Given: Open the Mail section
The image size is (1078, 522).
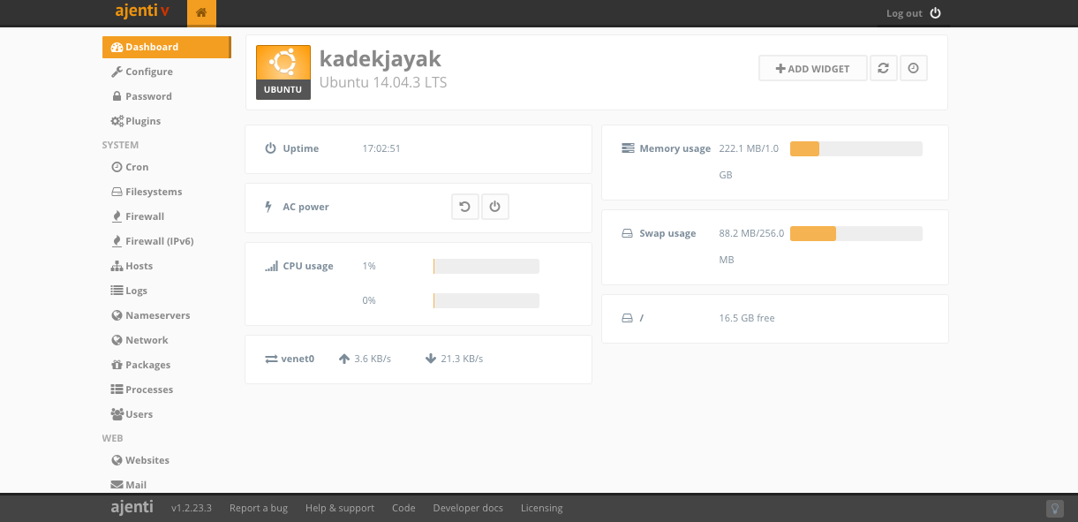Looking at the screenshot, I should pyautogui.click(x=136, y=485).
